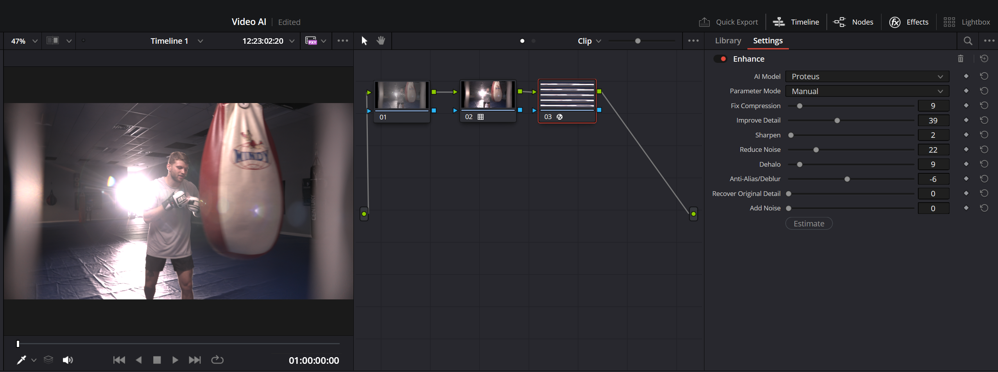Jump to the last frame
Image resolution: width=998 pixels, height=372 pixels.
click(x=195, y=360)
